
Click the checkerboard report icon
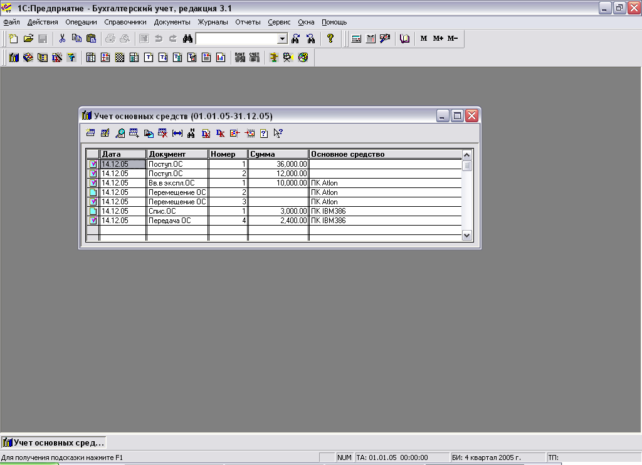[x=120, y=57]
